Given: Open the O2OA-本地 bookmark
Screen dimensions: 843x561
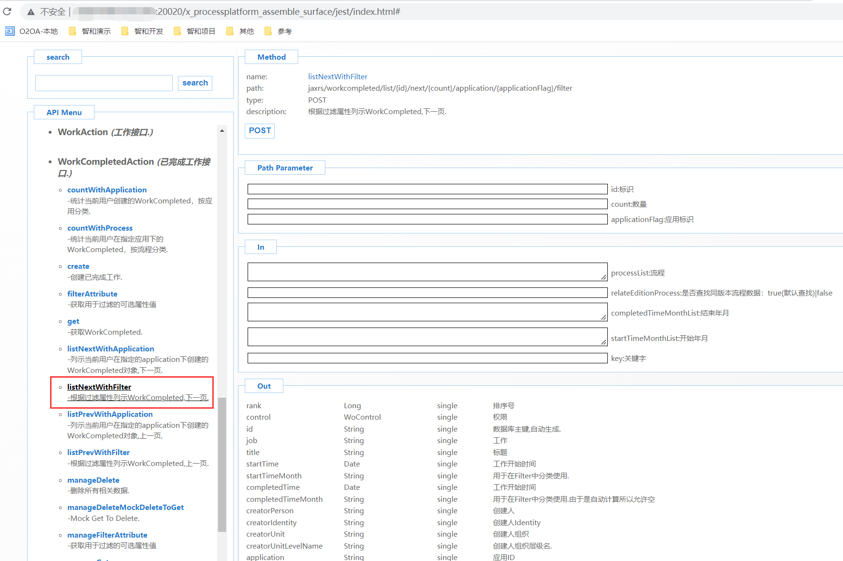Looking at the screenshot, I should point(31,32).
